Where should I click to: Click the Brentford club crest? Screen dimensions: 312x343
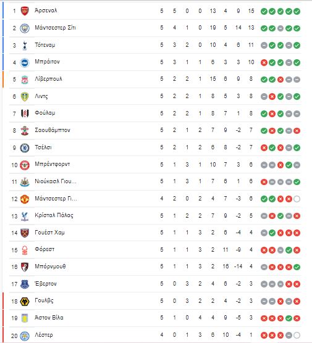(25, 165)
